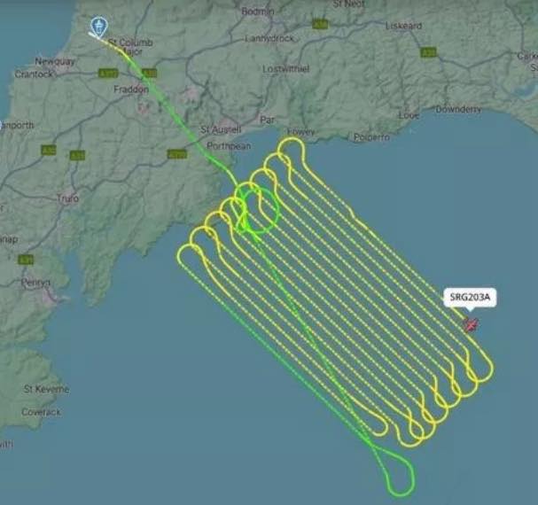Select the Downderry place label

click(x=459, y=110)
